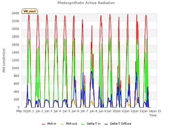Image resolution: width=173 pixels, height=129 pixels.
Task: Click the 0 y-axis tick label
Action: [x=18, y=107]
